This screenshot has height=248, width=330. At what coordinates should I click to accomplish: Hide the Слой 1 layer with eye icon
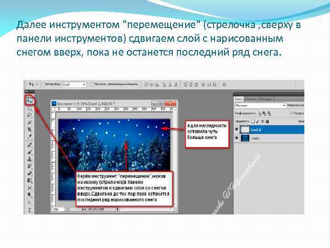(x=237, y=138)
